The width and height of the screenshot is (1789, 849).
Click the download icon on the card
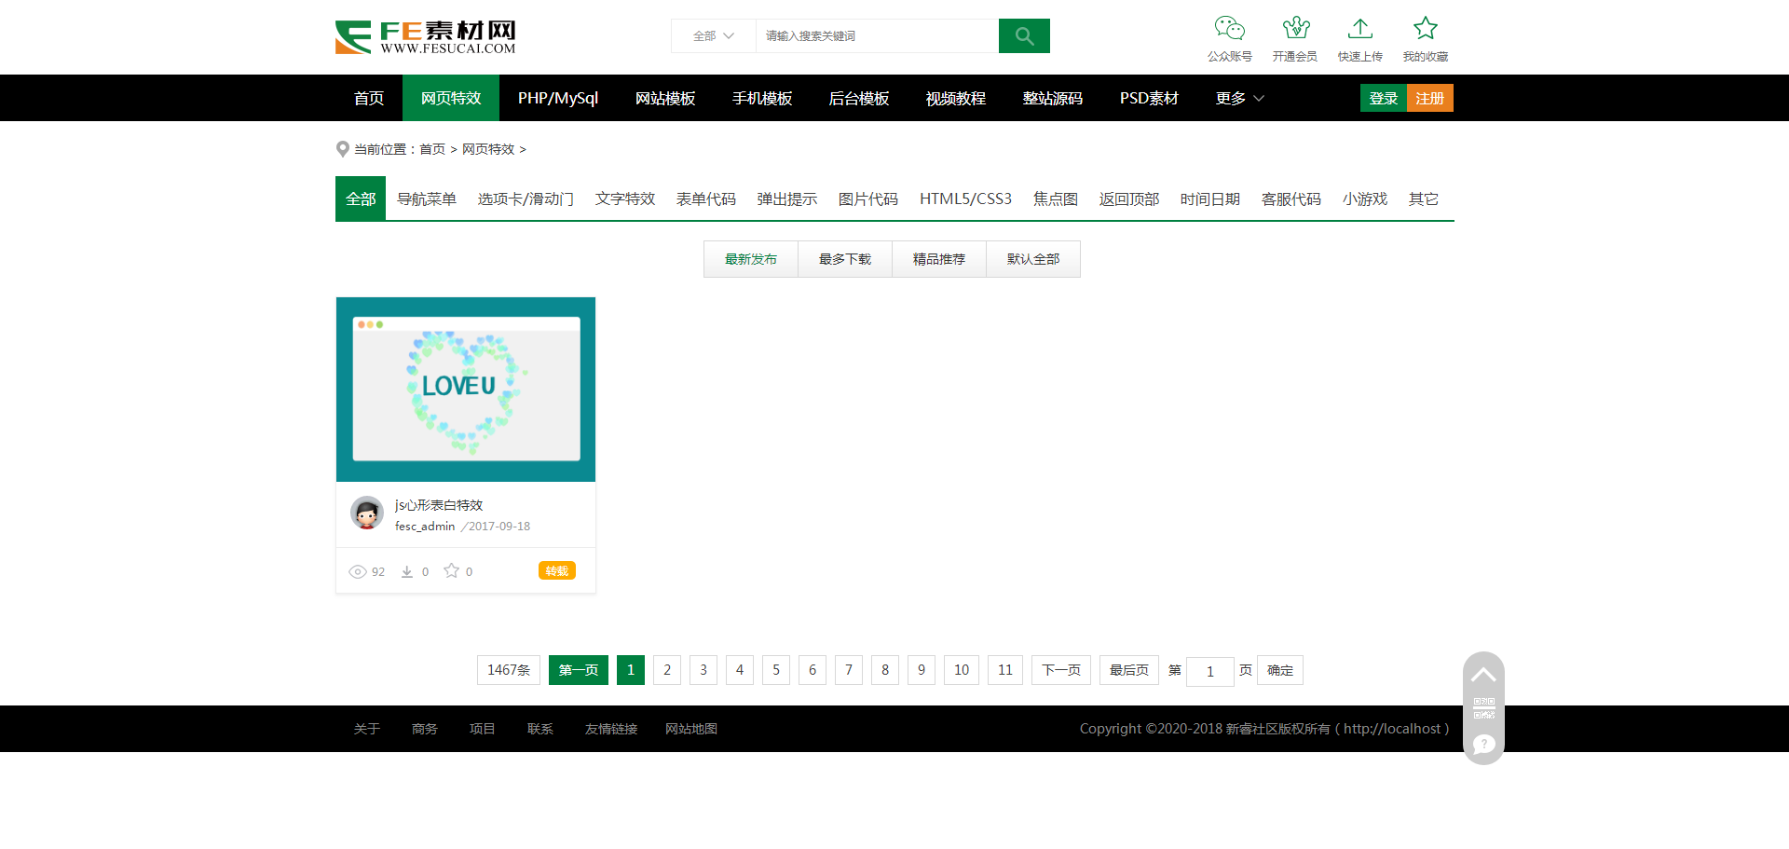(407, 571)
